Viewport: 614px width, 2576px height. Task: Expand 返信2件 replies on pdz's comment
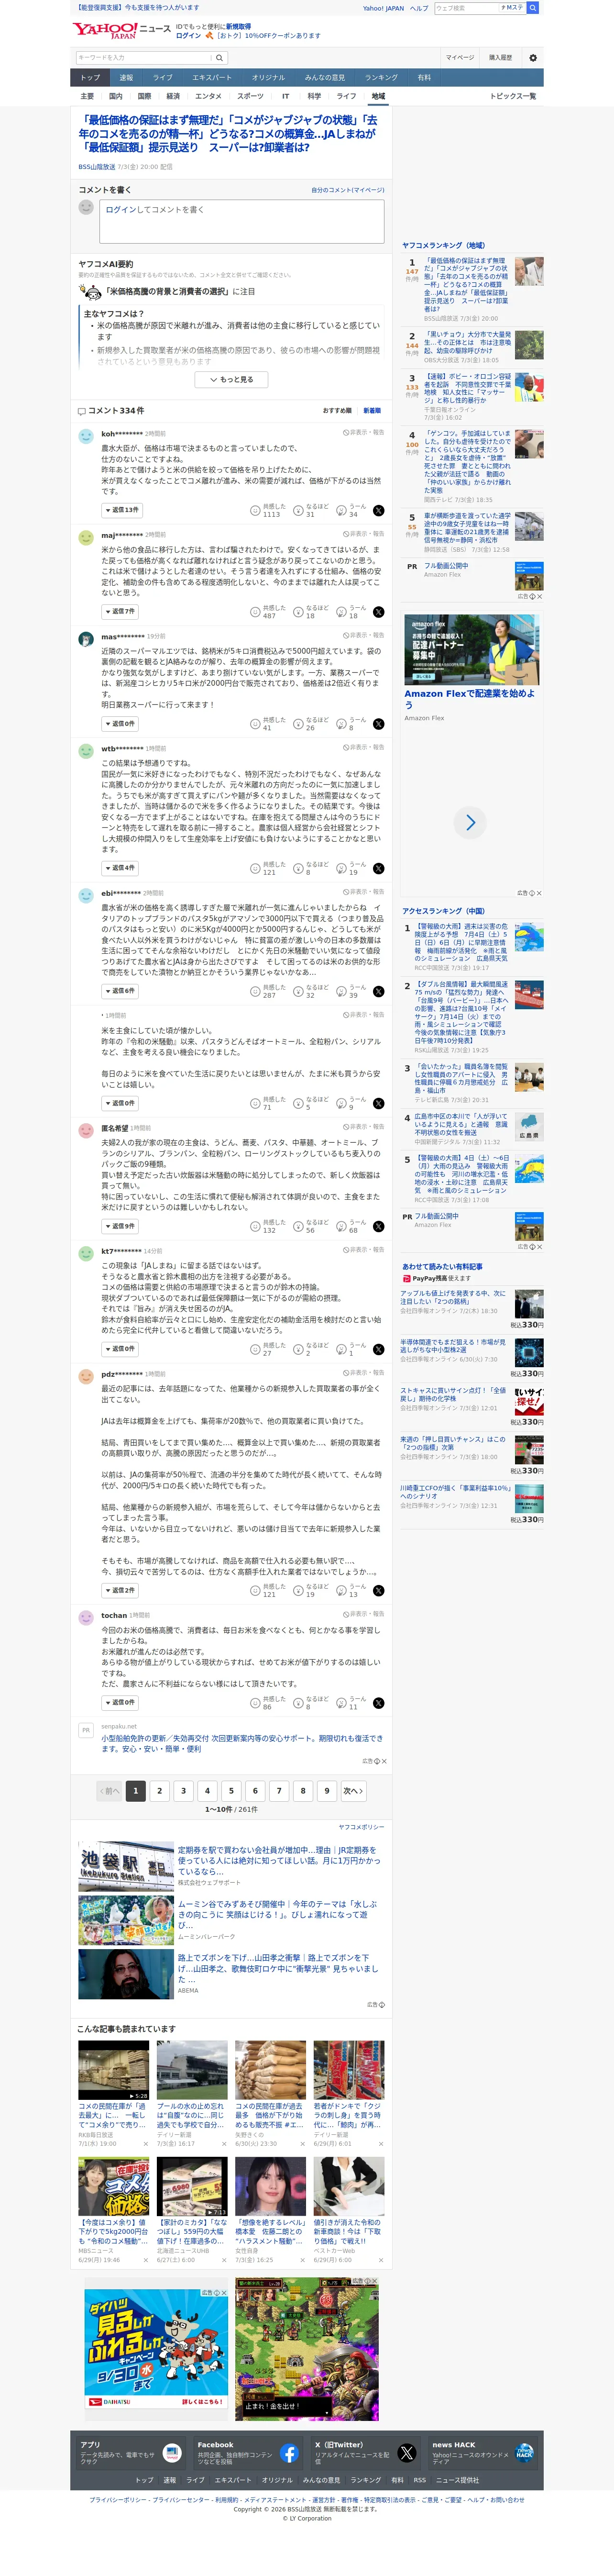pos(120,1590)
